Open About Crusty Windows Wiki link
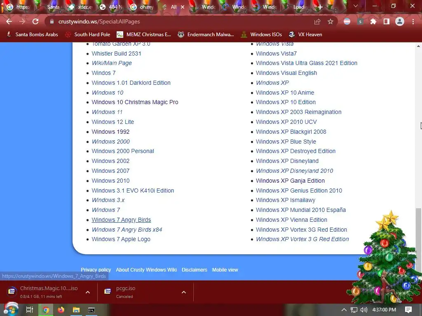 click(x=146, y=270)
